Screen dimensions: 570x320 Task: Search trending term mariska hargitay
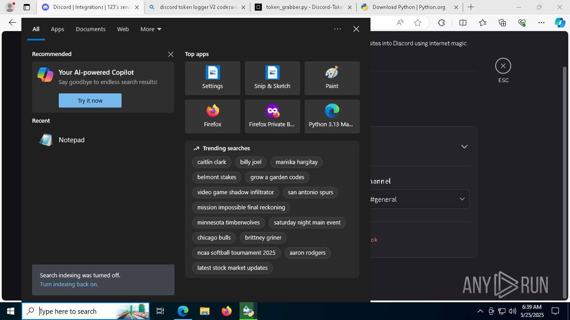297,162
